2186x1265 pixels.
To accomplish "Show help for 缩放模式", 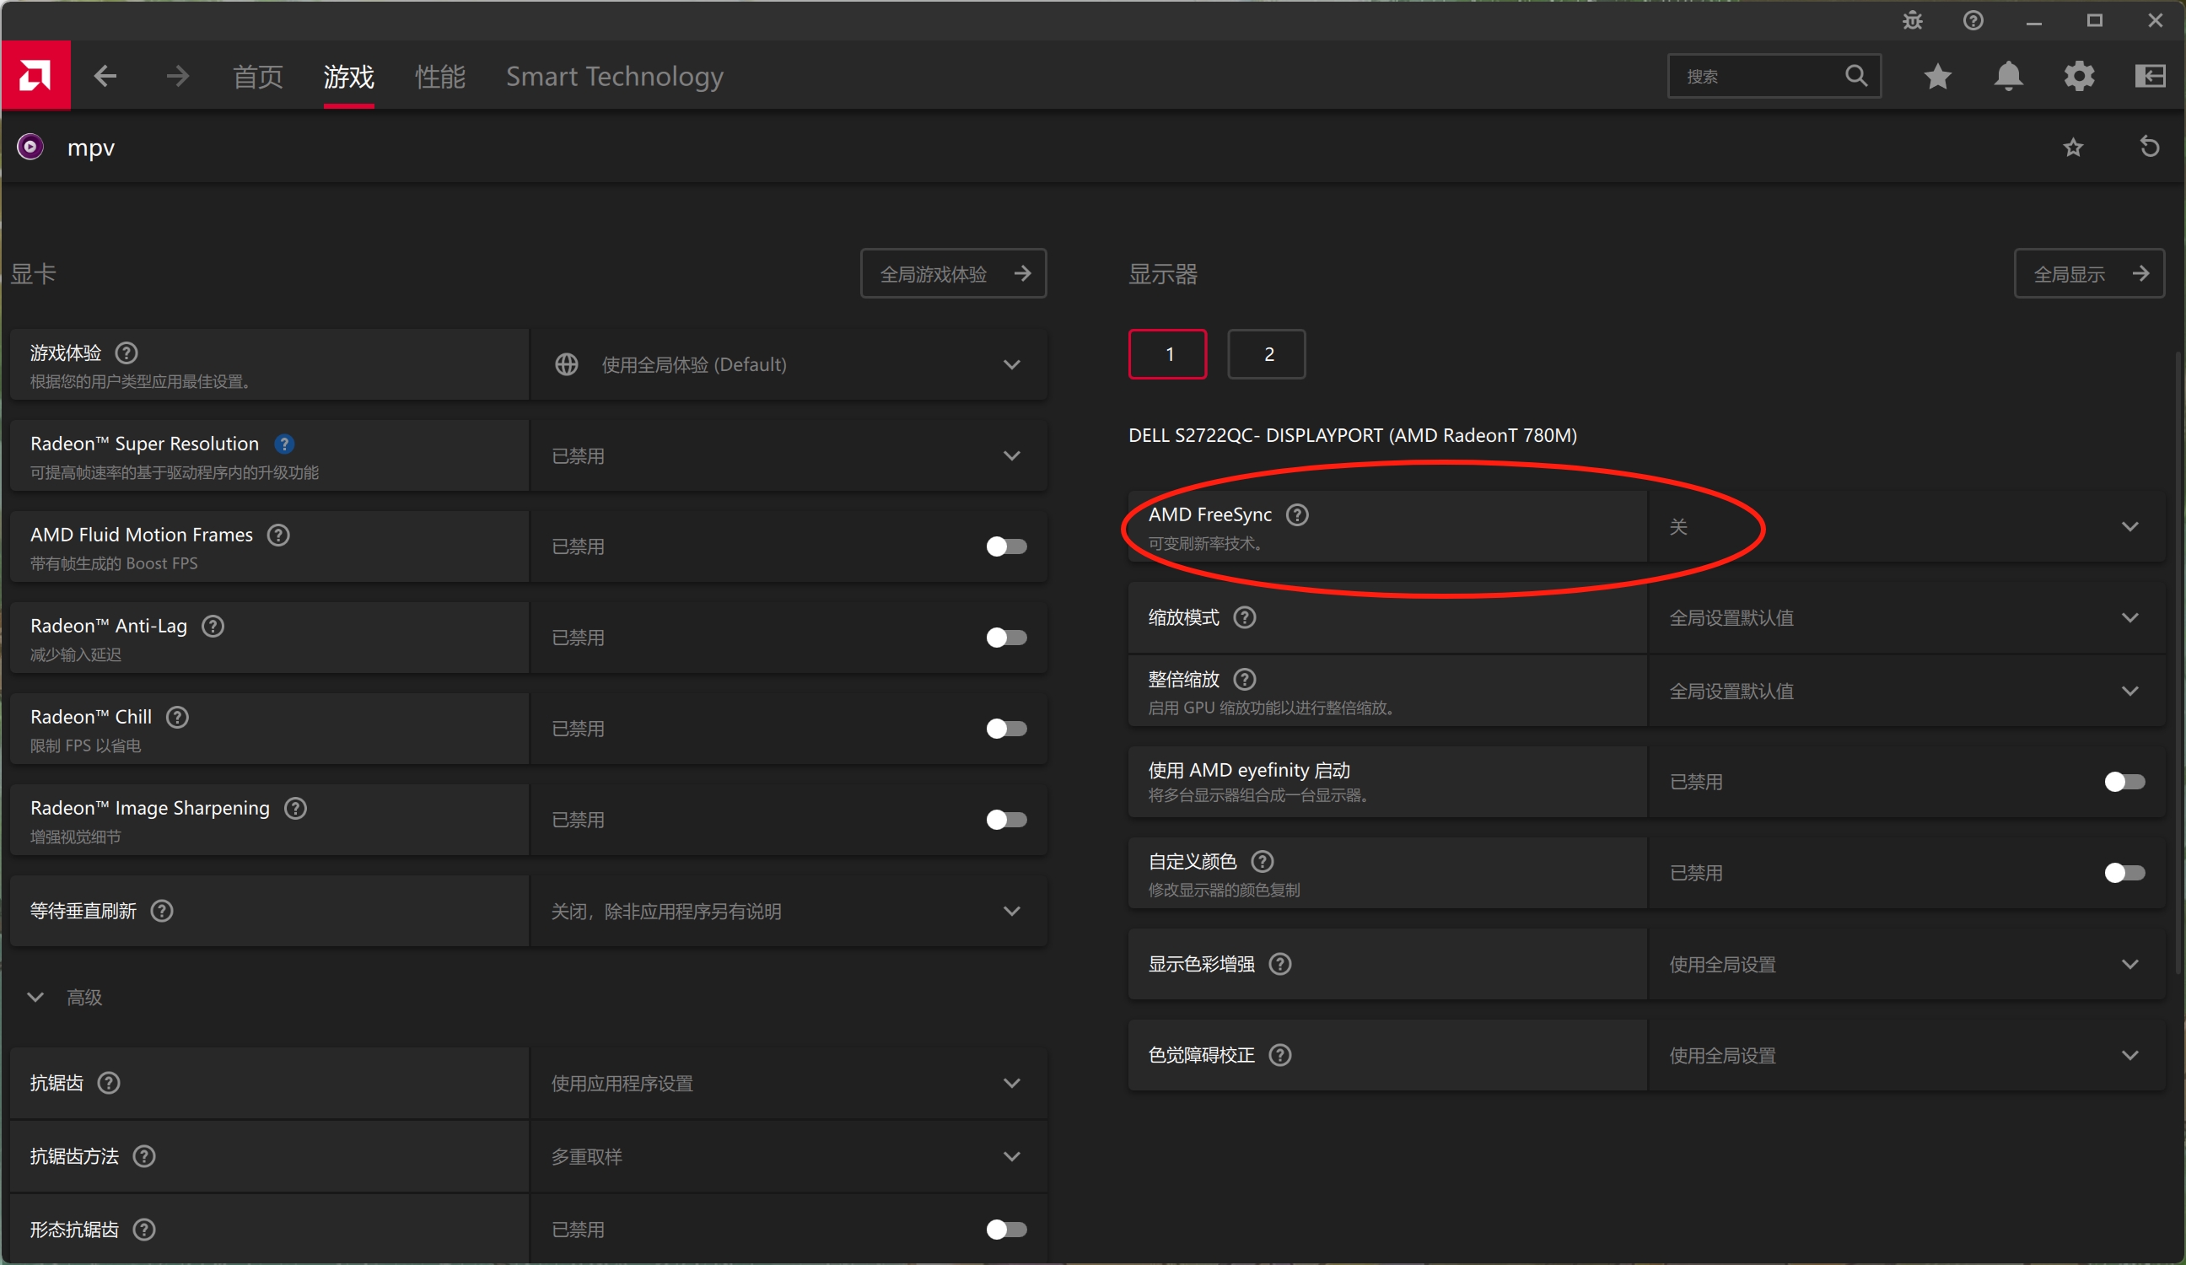I will pos(1245,618).
